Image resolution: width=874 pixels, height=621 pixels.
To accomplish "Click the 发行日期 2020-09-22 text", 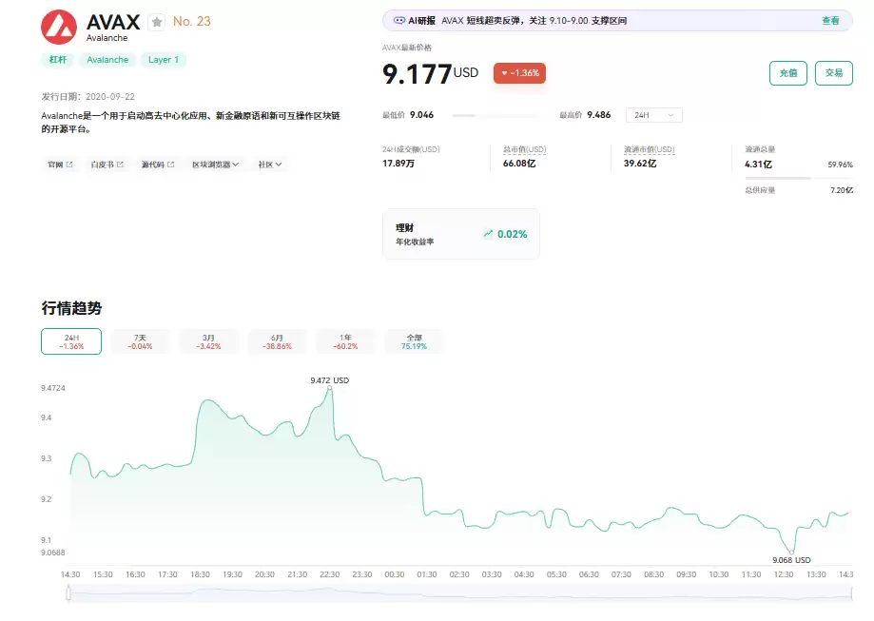I will [x=88, y=96].
